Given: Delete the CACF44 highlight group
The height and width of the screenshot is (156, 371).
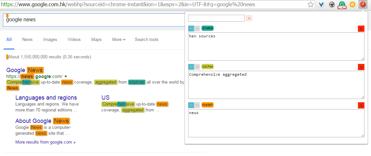Looking at the screenshot, I should pos(361,67).
